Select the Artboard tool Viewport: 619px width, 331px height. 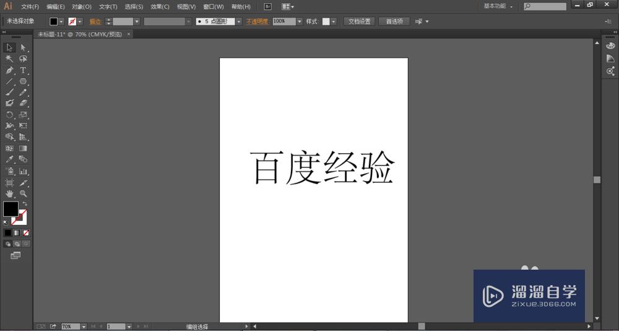pyautogui.click(x=9, y=183)
